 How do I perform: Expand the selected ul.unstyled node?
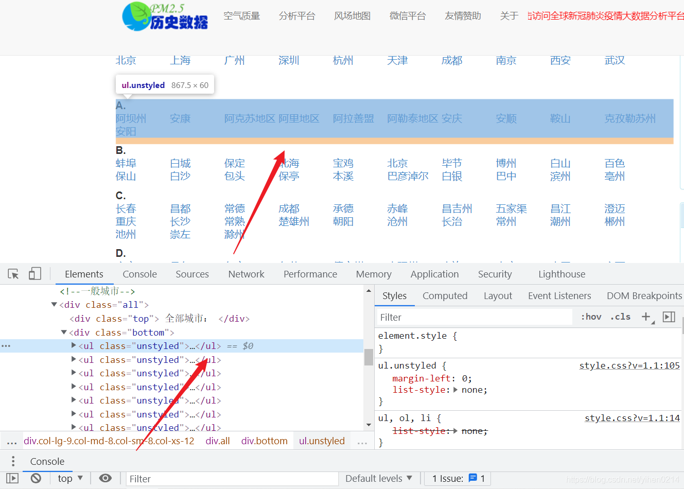point(74,345)
